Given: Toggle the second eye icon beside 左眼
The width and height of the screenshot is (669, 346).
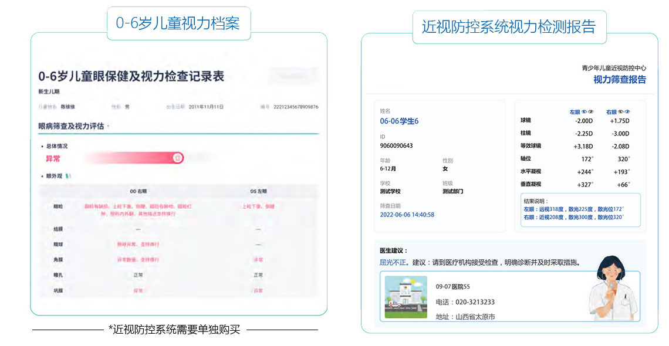Looking at the screenshot, I should tap(591, 111).
